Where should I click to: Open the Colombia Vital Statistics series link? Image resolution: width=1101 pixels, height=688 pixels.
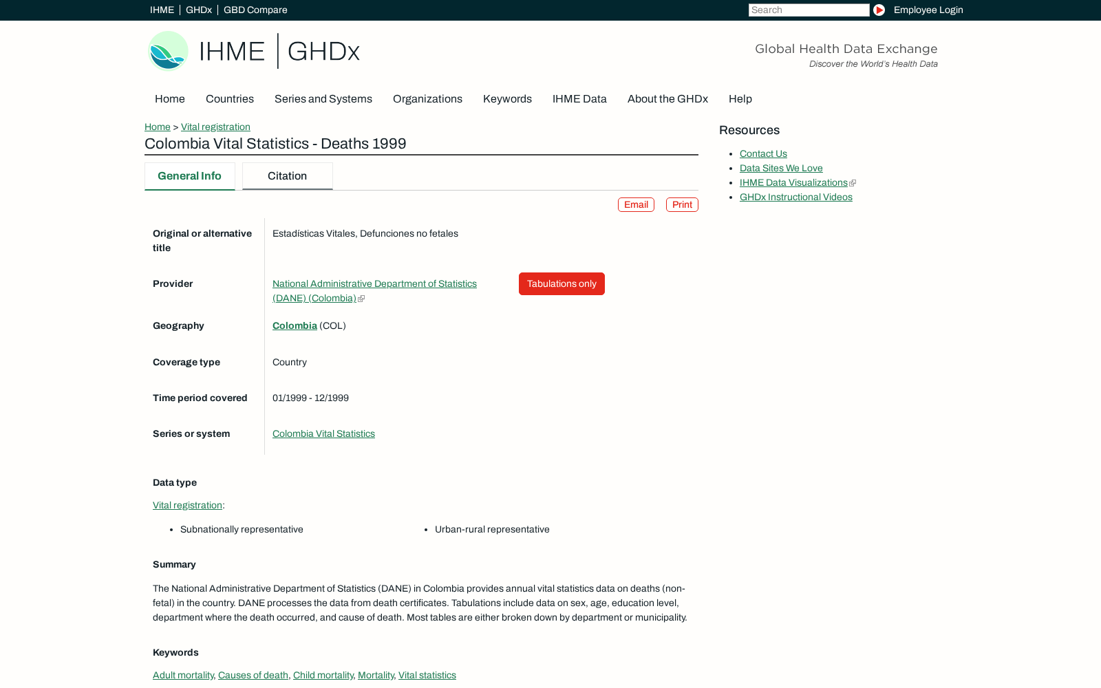pos(323,434)
